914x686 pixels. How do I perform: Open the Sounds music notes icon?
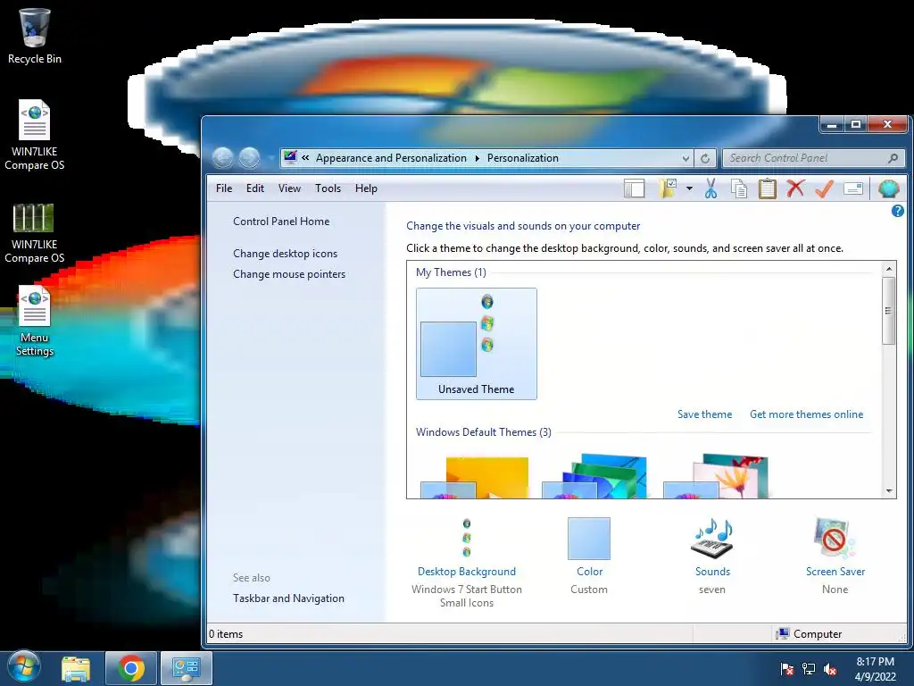(712, 539)
